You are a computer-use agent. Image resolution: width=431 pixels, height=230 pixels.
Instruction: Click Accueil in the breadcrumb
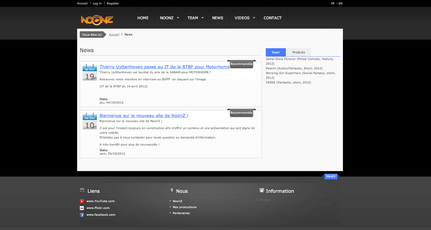pos(114,35)
